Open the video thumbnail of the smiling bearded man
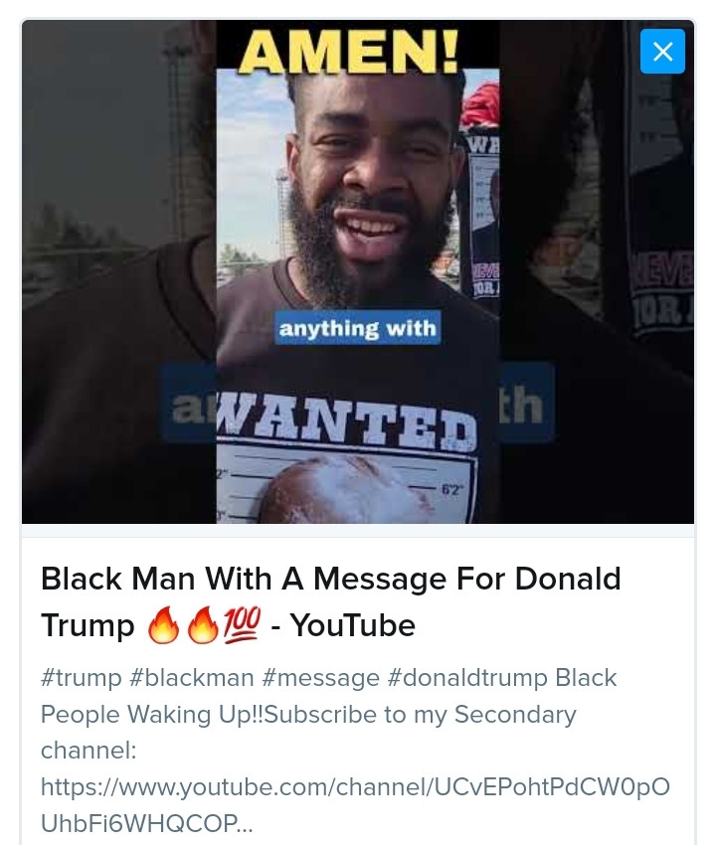Screen dimensions: 716x845 tap(357, 271)
